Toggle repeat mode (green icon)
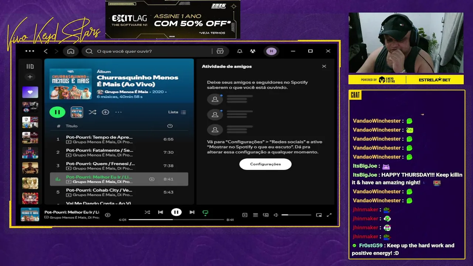The width and height of the screenshot is (473, 266). pyautogui.click(x=205, y=212)
